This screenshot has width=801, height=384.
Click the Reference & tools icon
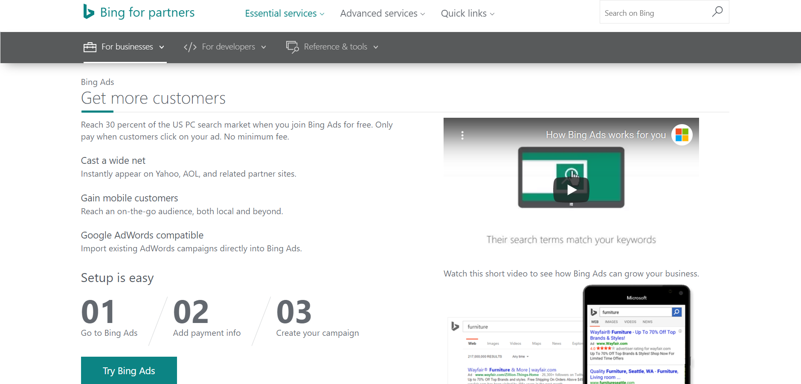click(x=293, y=47)
